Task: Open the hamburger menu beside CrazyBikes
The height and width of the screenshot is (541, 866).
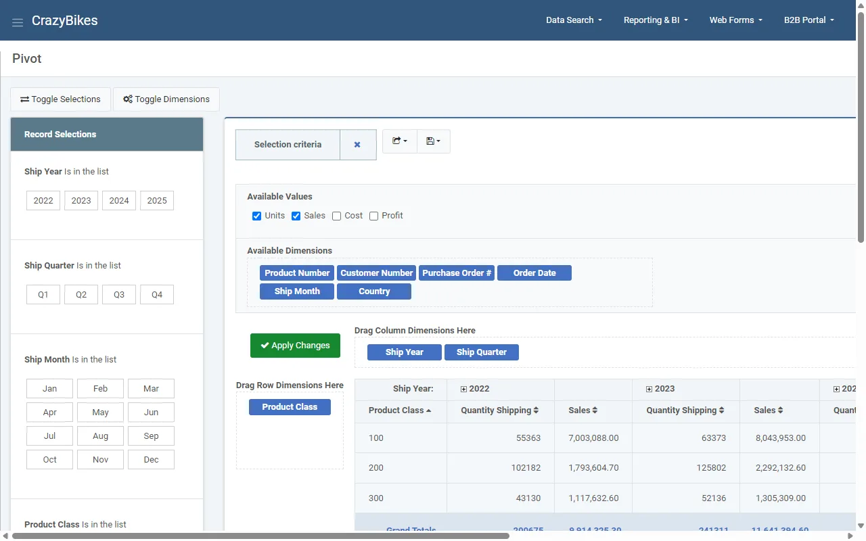Action: [18, 23]
